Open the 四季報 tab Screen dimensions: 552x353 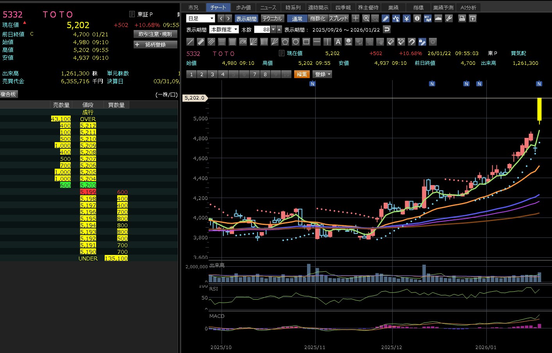coord(343,7)
